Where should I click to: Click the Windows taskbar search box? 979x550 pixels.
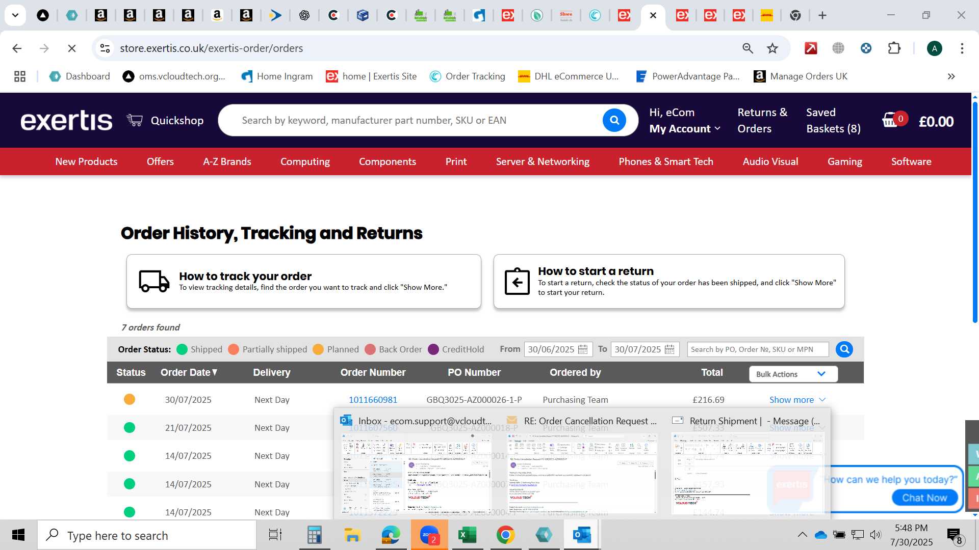coord(147,535)
